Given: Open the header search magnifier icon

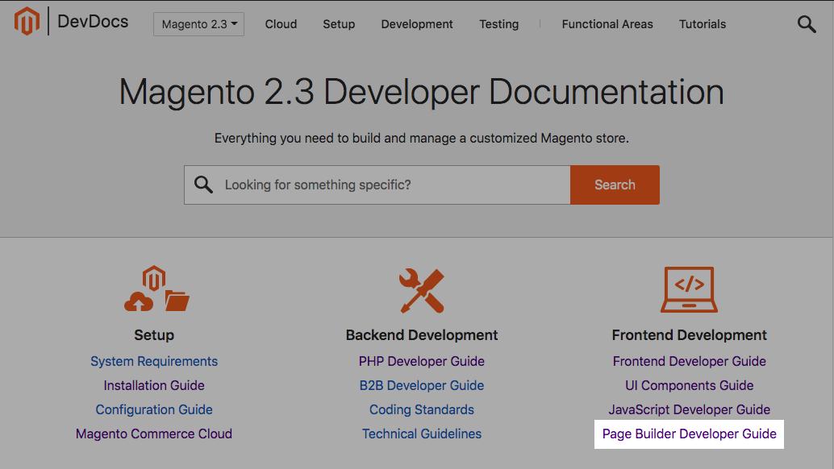Looking at the screenshot, I should point(807,24).
